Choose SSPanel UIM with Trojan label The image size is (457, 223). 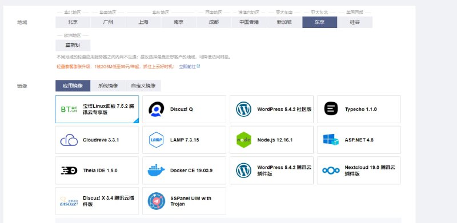(x=191, y=201)
